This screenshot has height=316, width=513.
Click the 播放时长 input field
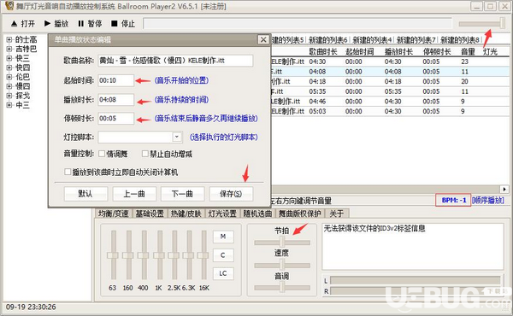pyautogui.click(x=115, y=100)
